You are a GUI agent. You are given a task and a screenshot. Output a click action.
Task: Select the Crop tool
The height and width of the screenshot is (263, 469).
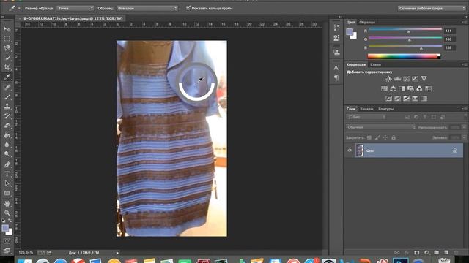point(7,67)
